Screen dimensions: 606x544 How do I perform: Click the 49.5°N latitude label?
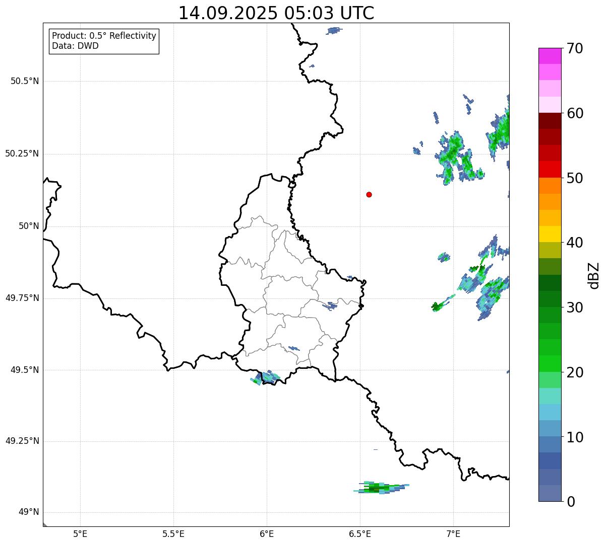[25, 370]
